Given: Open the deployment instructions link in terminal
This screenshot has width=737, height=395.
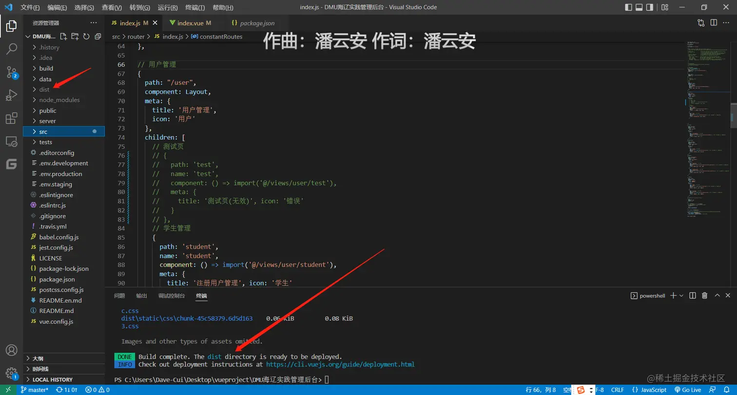Looking at the screenshot, I should pos(340,364).
